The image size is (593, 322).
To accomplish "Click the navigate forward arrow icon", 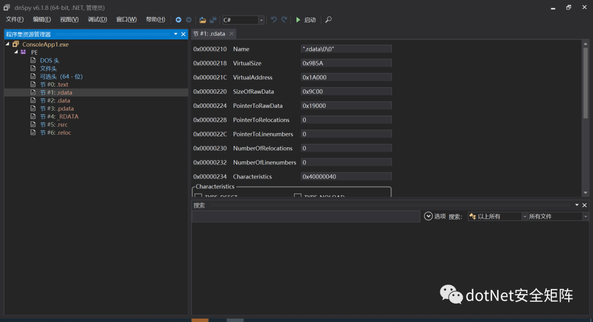I will [188, 20].
